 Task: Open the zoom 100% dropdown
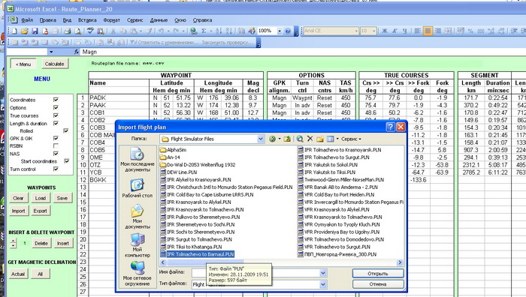[280, 31]
